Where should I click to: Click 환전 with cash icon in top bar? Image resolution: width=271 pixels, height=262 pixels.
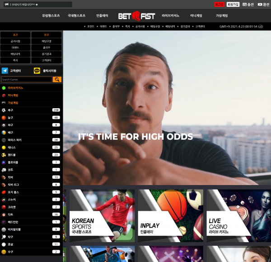click(264, 5)
